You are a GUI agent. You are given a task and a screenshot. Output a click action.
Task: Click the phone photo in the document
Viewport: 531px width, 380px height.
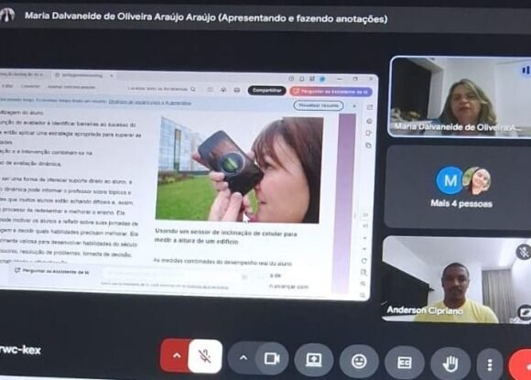(x=239, y=169)
